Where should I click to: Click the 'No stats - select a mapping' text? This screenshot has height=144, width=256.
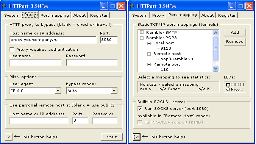click(169, 85)
